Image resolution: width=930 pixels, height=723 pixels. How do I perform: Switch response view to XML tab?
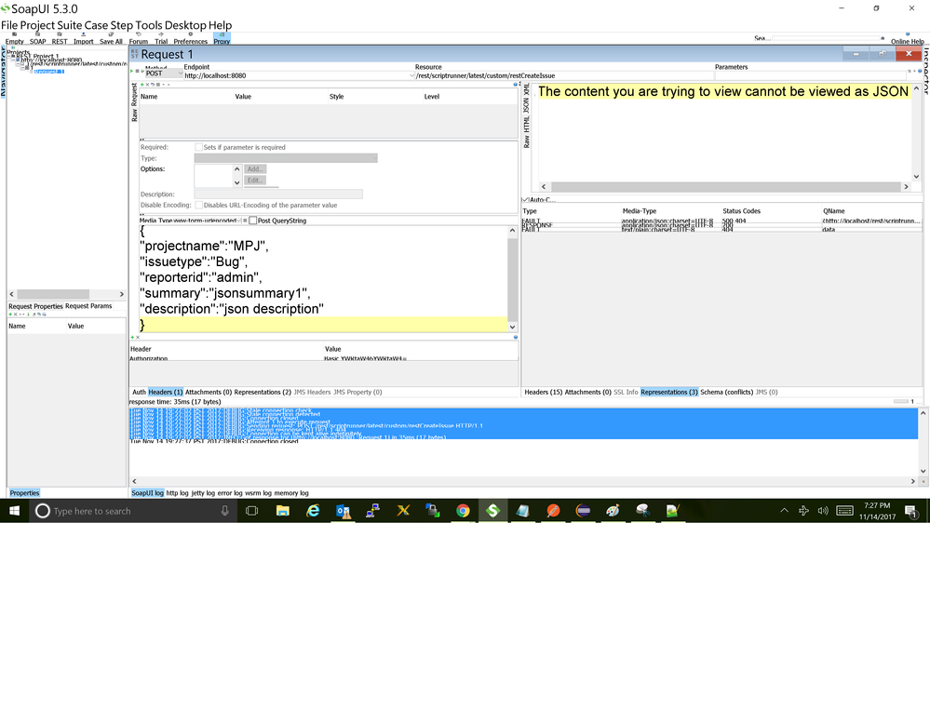[526, 89]
